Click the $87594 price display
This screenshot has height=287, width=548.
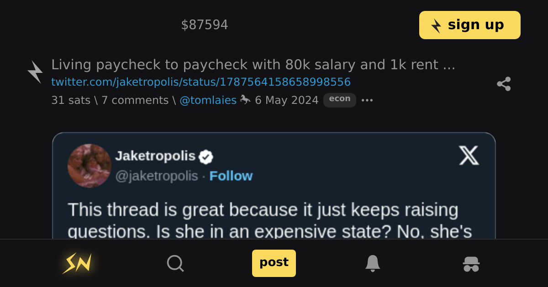(205, 24)
